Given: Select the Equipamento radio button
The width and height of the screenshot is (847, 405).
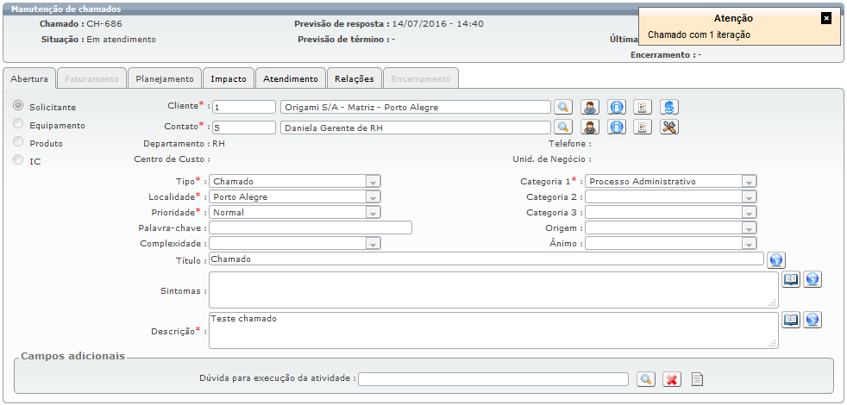Looking at the screenshot, I should point(18,124).
